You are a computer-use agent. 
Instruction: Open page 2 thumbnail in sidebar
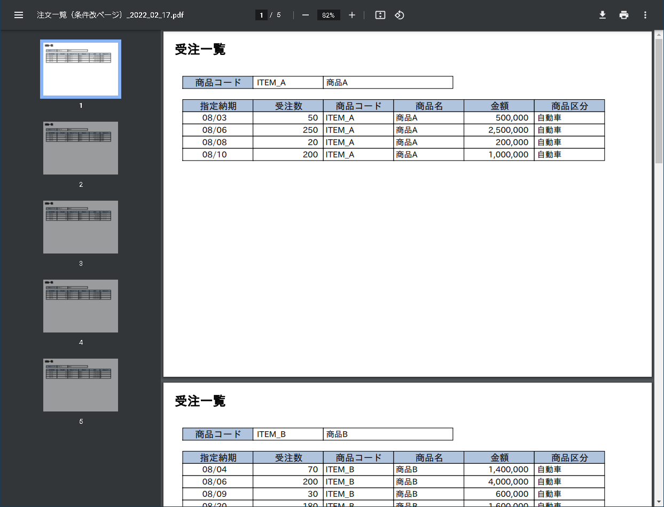click(x=81, y=148)
